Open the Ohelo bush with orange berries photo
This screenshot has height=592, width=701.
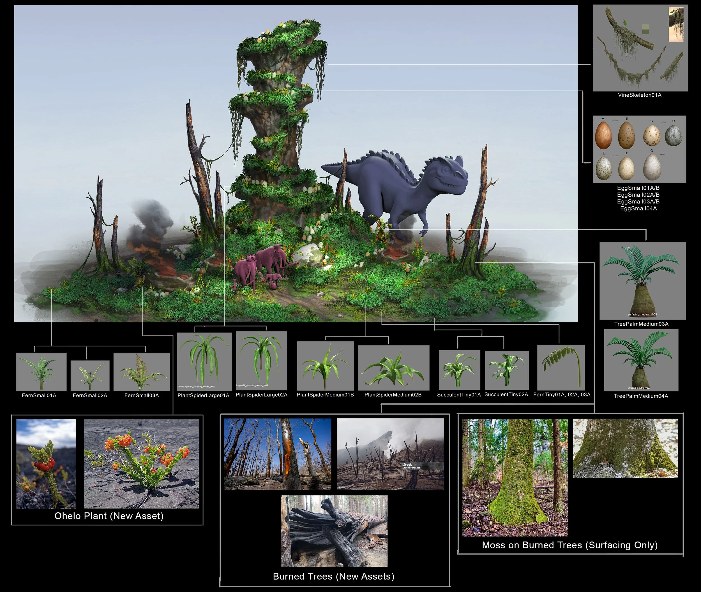[x=141, y=464]
